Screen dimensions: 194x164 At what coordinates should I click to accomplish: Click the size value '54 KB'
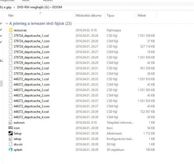(x=151, y=128)
